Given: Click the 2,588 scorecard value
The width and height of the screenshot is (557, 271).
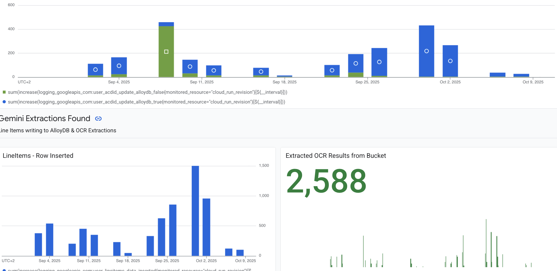Looking at the screenshot, I should [326, 182].
